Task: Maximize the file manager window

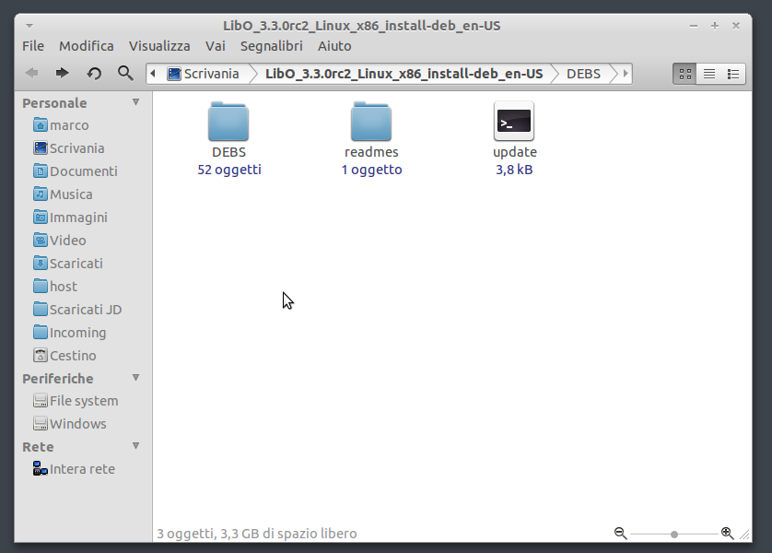Action: tap(715, 26)
